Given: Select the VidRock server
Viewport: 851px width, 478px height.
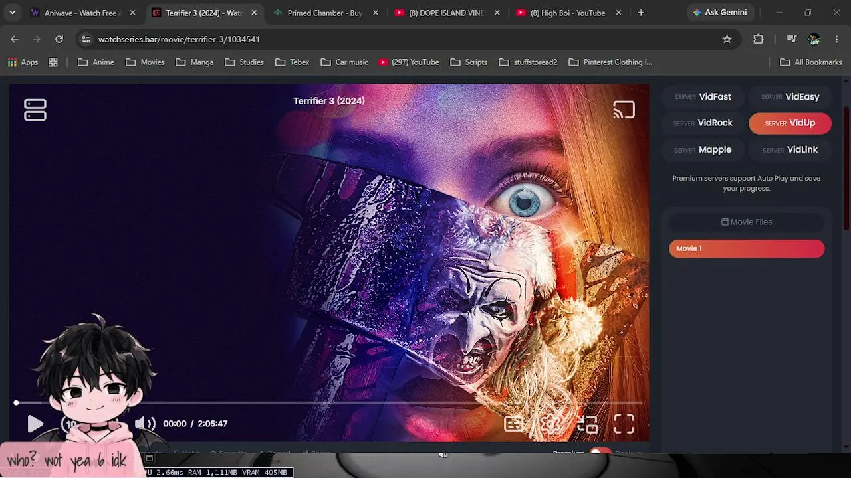Looking at the screenshot, I should 703,123.
